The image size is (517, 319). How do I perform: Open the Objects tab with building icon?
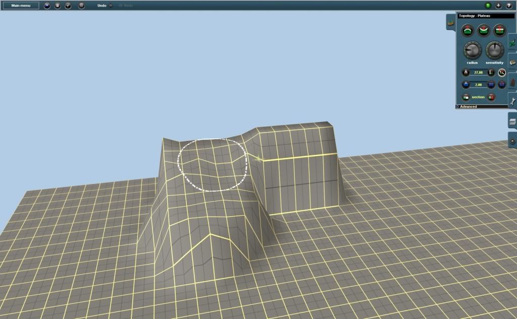pos(512,62)
